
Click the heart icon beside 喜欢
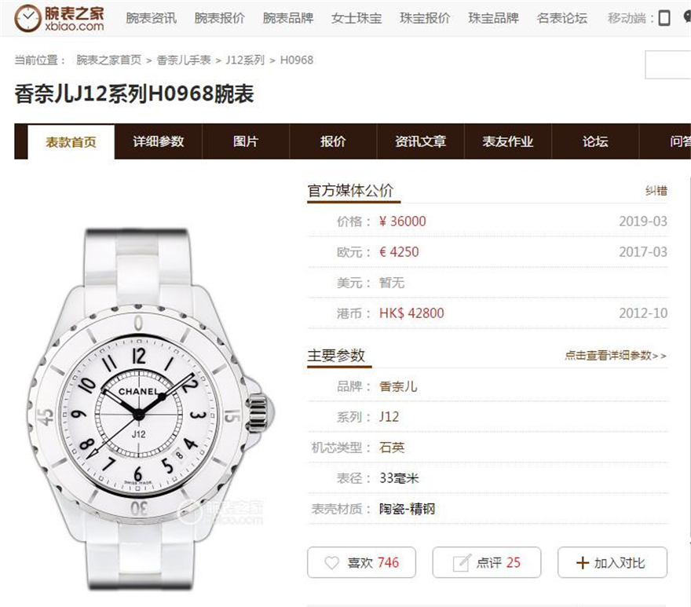(x=331, y=562)
